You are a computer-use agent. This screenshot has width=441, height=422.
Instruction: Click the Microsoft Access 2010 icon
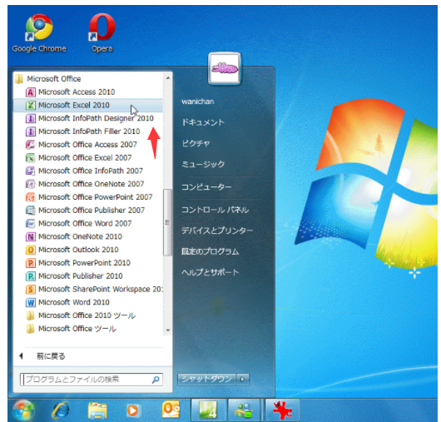pos(31,92)
